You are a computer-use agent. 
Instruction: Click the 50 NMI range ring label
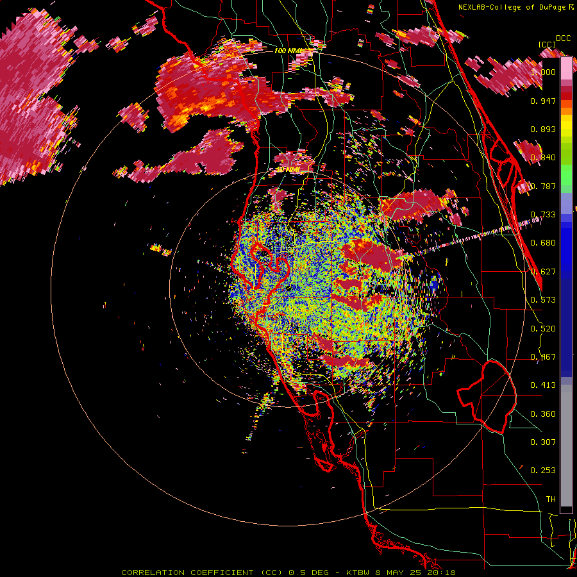pos(288,169)
